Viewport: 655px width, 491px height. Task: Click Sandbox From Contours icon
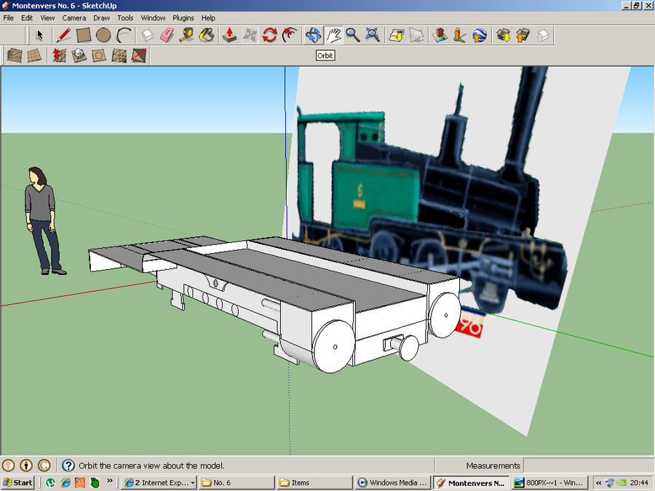(x=15, y=55)
